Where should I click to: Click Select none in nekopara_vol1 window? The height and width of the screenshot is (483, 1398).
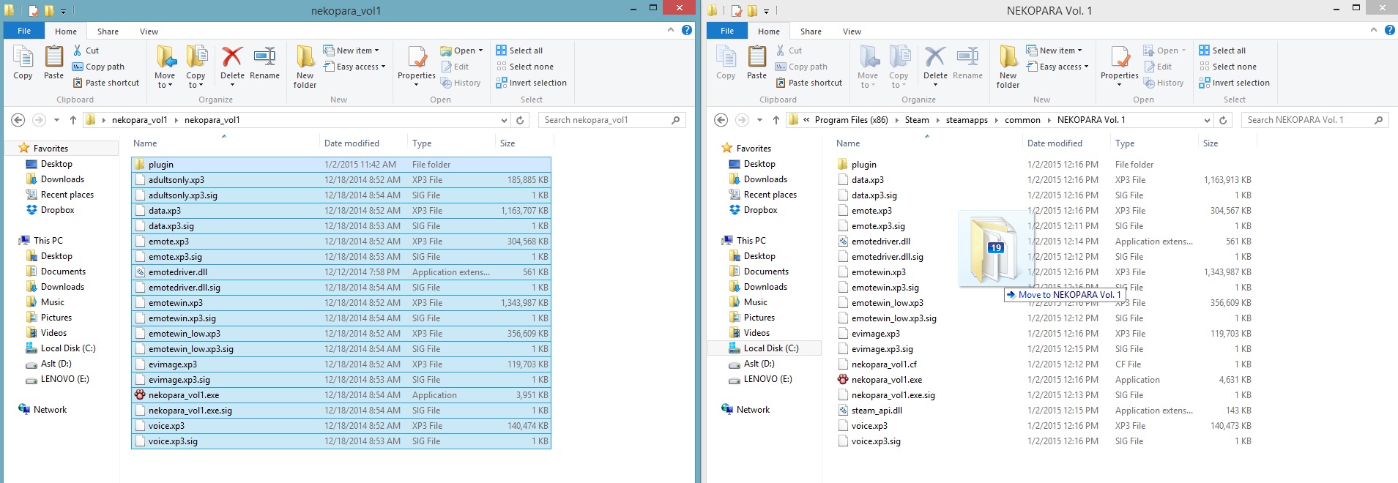[524, 67]
